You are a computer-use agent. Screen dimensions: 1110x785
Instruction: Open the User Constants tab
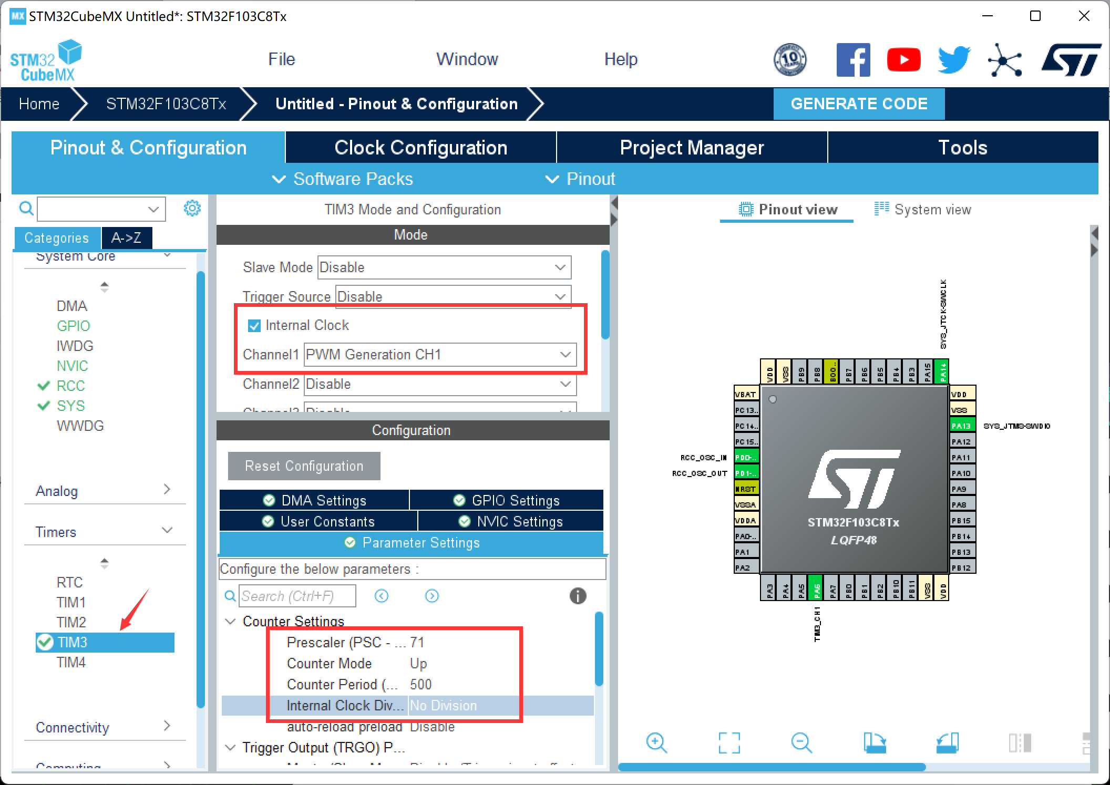(x=318, y=521)
